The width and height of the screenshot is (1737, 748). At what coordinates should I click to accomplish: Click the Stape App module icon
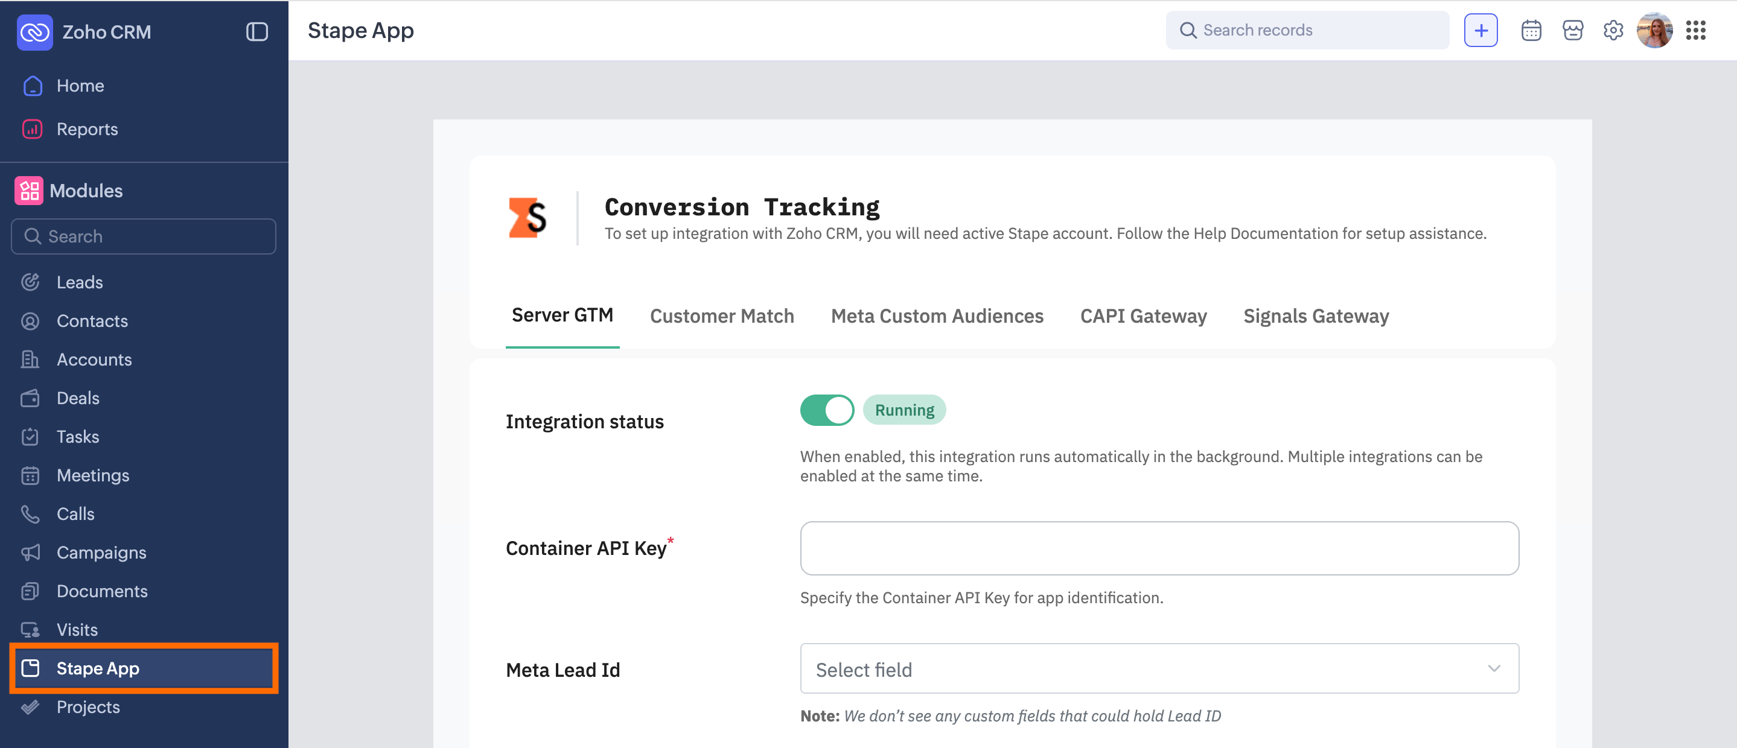[30, 668]
